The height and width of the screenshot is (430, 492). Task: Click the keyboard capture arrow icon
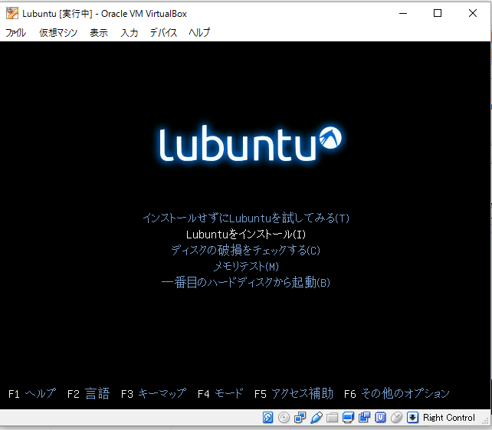click(412, 418)
